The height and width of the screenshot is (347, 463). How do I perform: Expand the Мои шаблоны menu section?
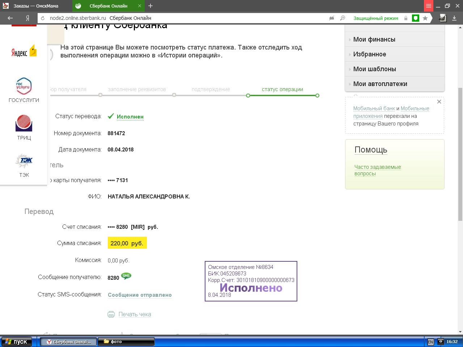395,69
